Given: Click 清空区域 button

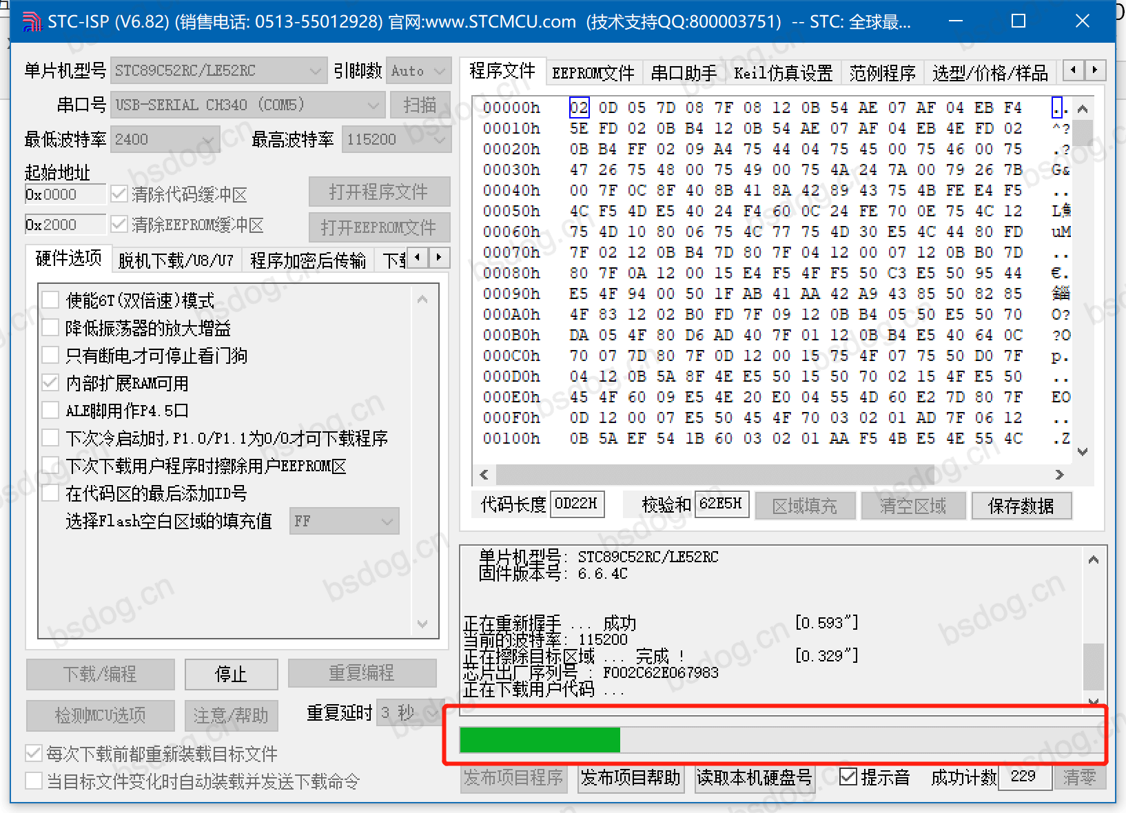Looking at the screenshot, I should tap(913, 506).
